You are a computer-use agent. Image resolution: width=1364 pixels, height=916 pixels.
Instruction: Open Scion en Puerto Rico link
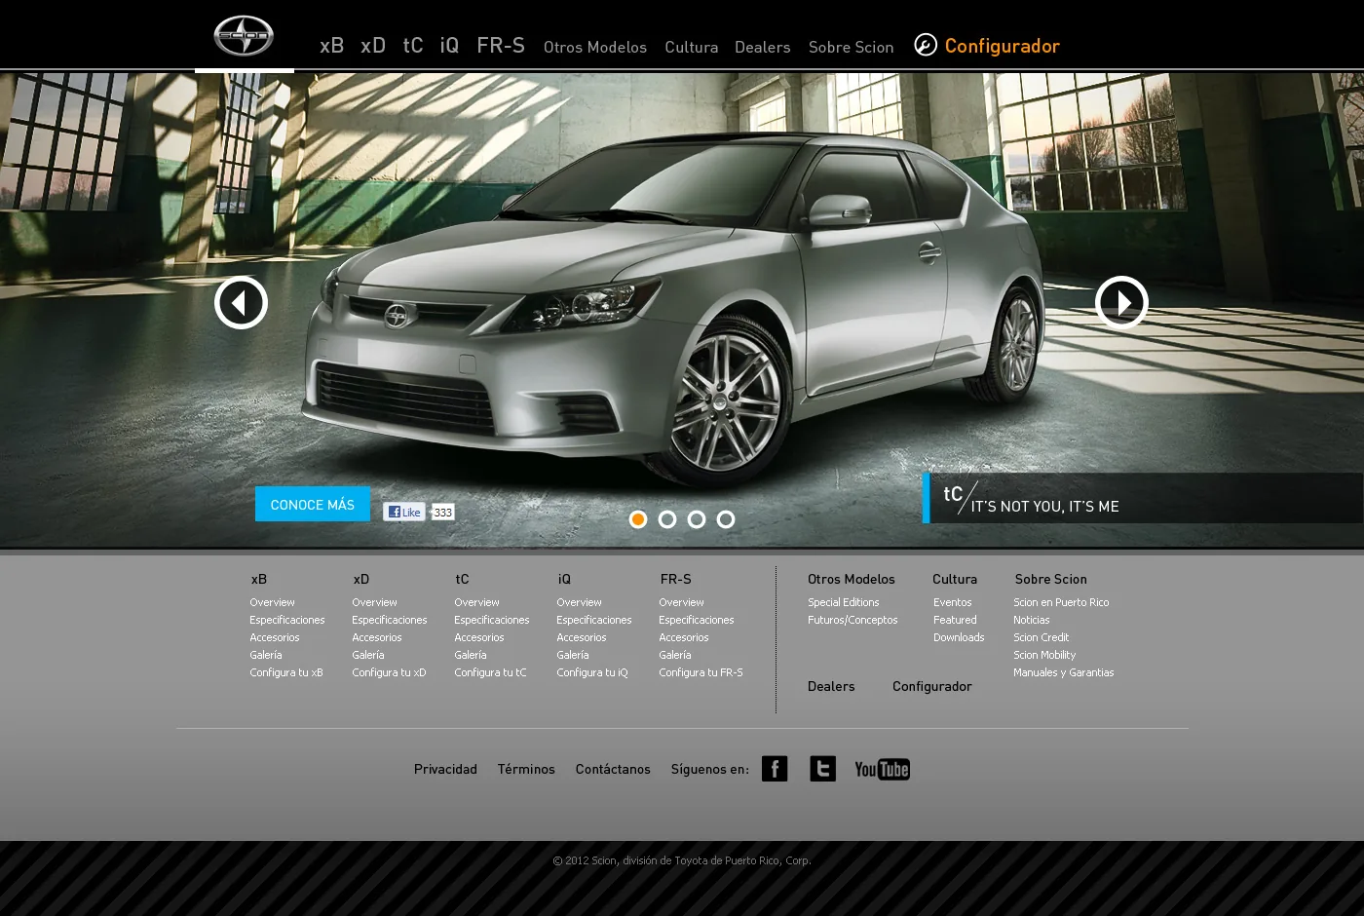pyautogui.click(x=1062, y=602)
